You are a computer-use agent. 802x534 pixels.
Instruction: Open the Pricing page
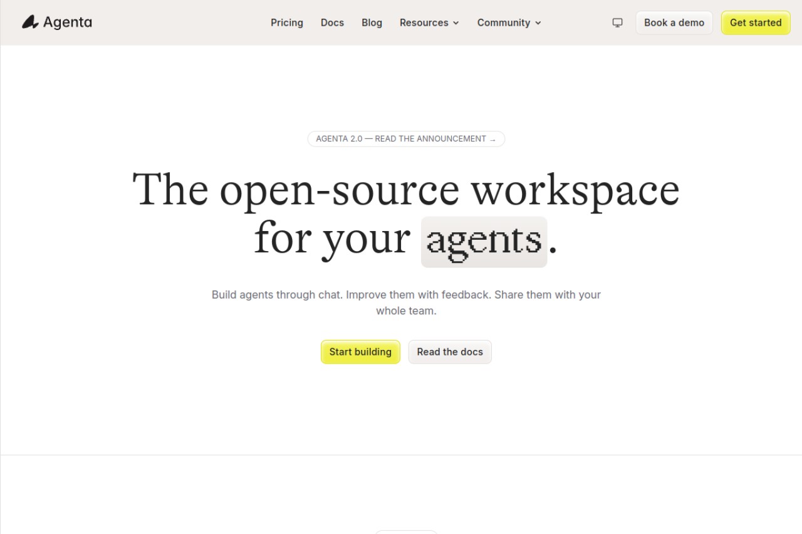click(287, 23)
